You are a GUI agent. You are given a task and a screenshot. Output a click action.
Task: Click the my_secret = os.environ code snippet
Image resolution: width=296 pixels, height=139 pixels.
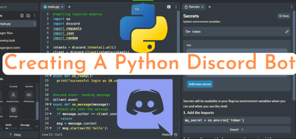click(237, 120)
